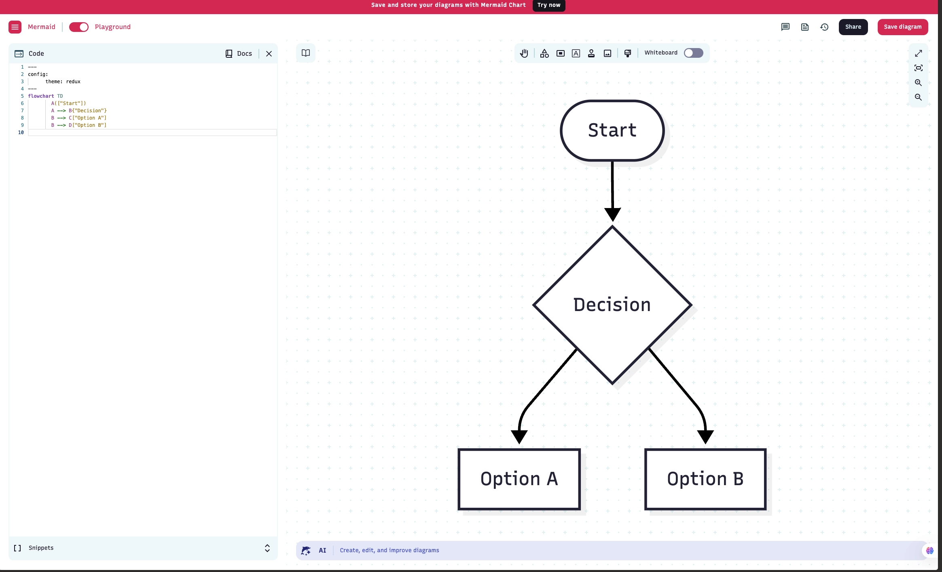The width and height of the screenshot is (942, 572).
Task: Zoom in on the diagram canvas
Action: pyautogui.click(x=919, y=83)
